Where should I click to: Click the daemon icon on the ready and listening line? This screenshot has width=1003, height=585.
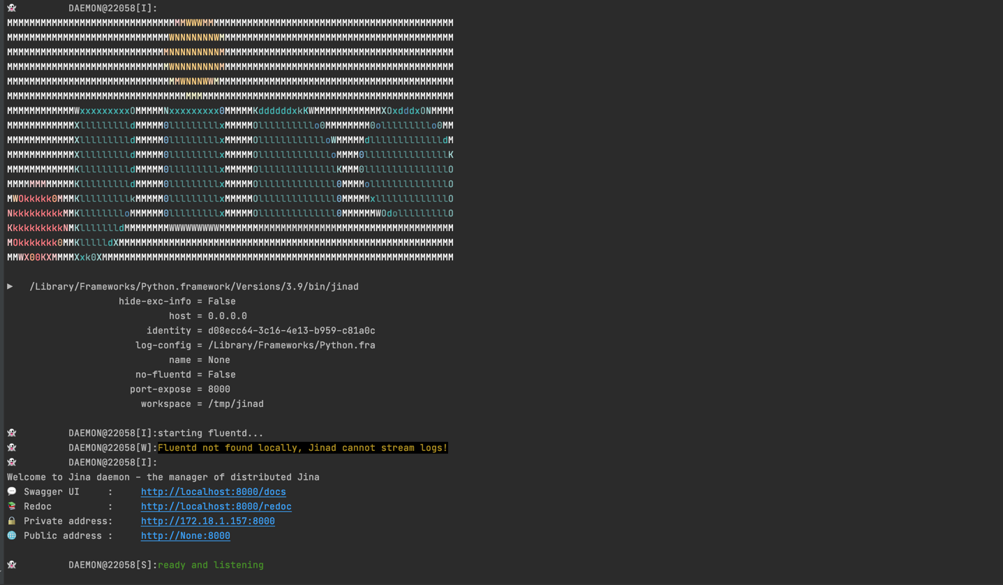pos(12,565)
